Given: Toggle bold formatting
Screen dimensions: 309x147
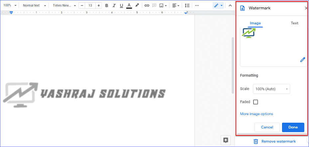Looking at the screenshot, I should point(107,6).
